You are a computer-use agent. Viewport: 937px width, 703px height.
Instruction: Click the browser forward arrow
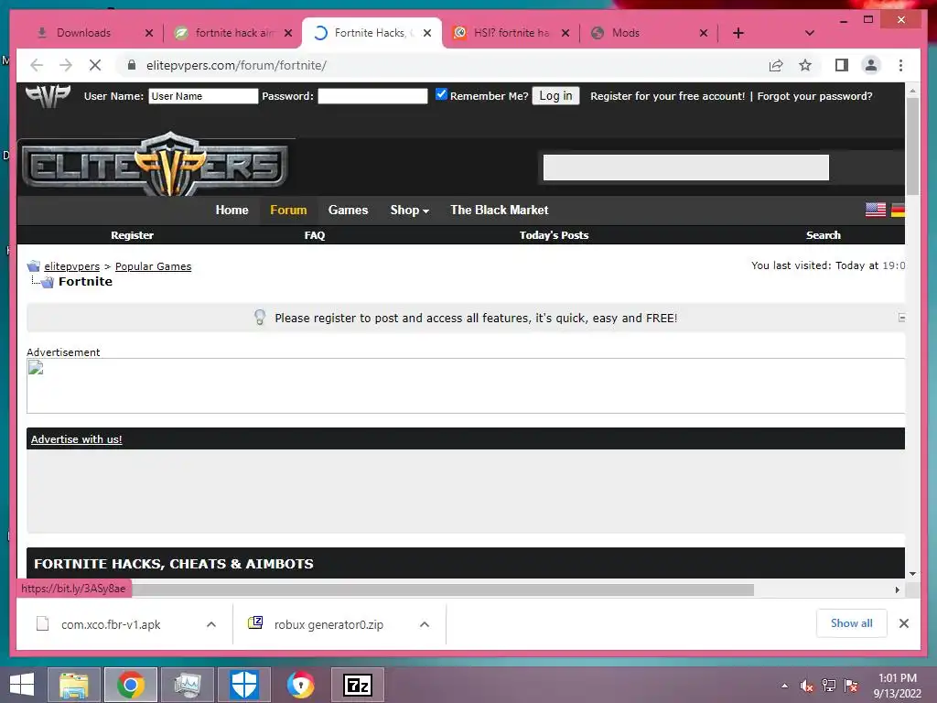(x=66, y=65)
